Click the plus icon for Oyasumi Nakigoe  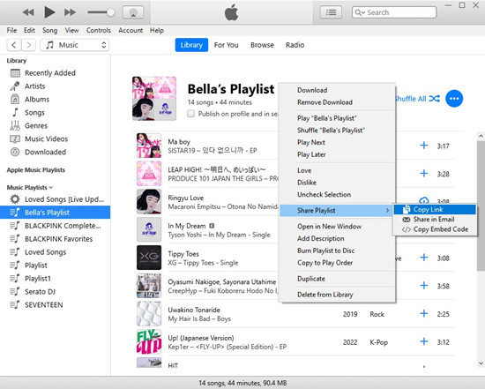(x=424, y=285)
